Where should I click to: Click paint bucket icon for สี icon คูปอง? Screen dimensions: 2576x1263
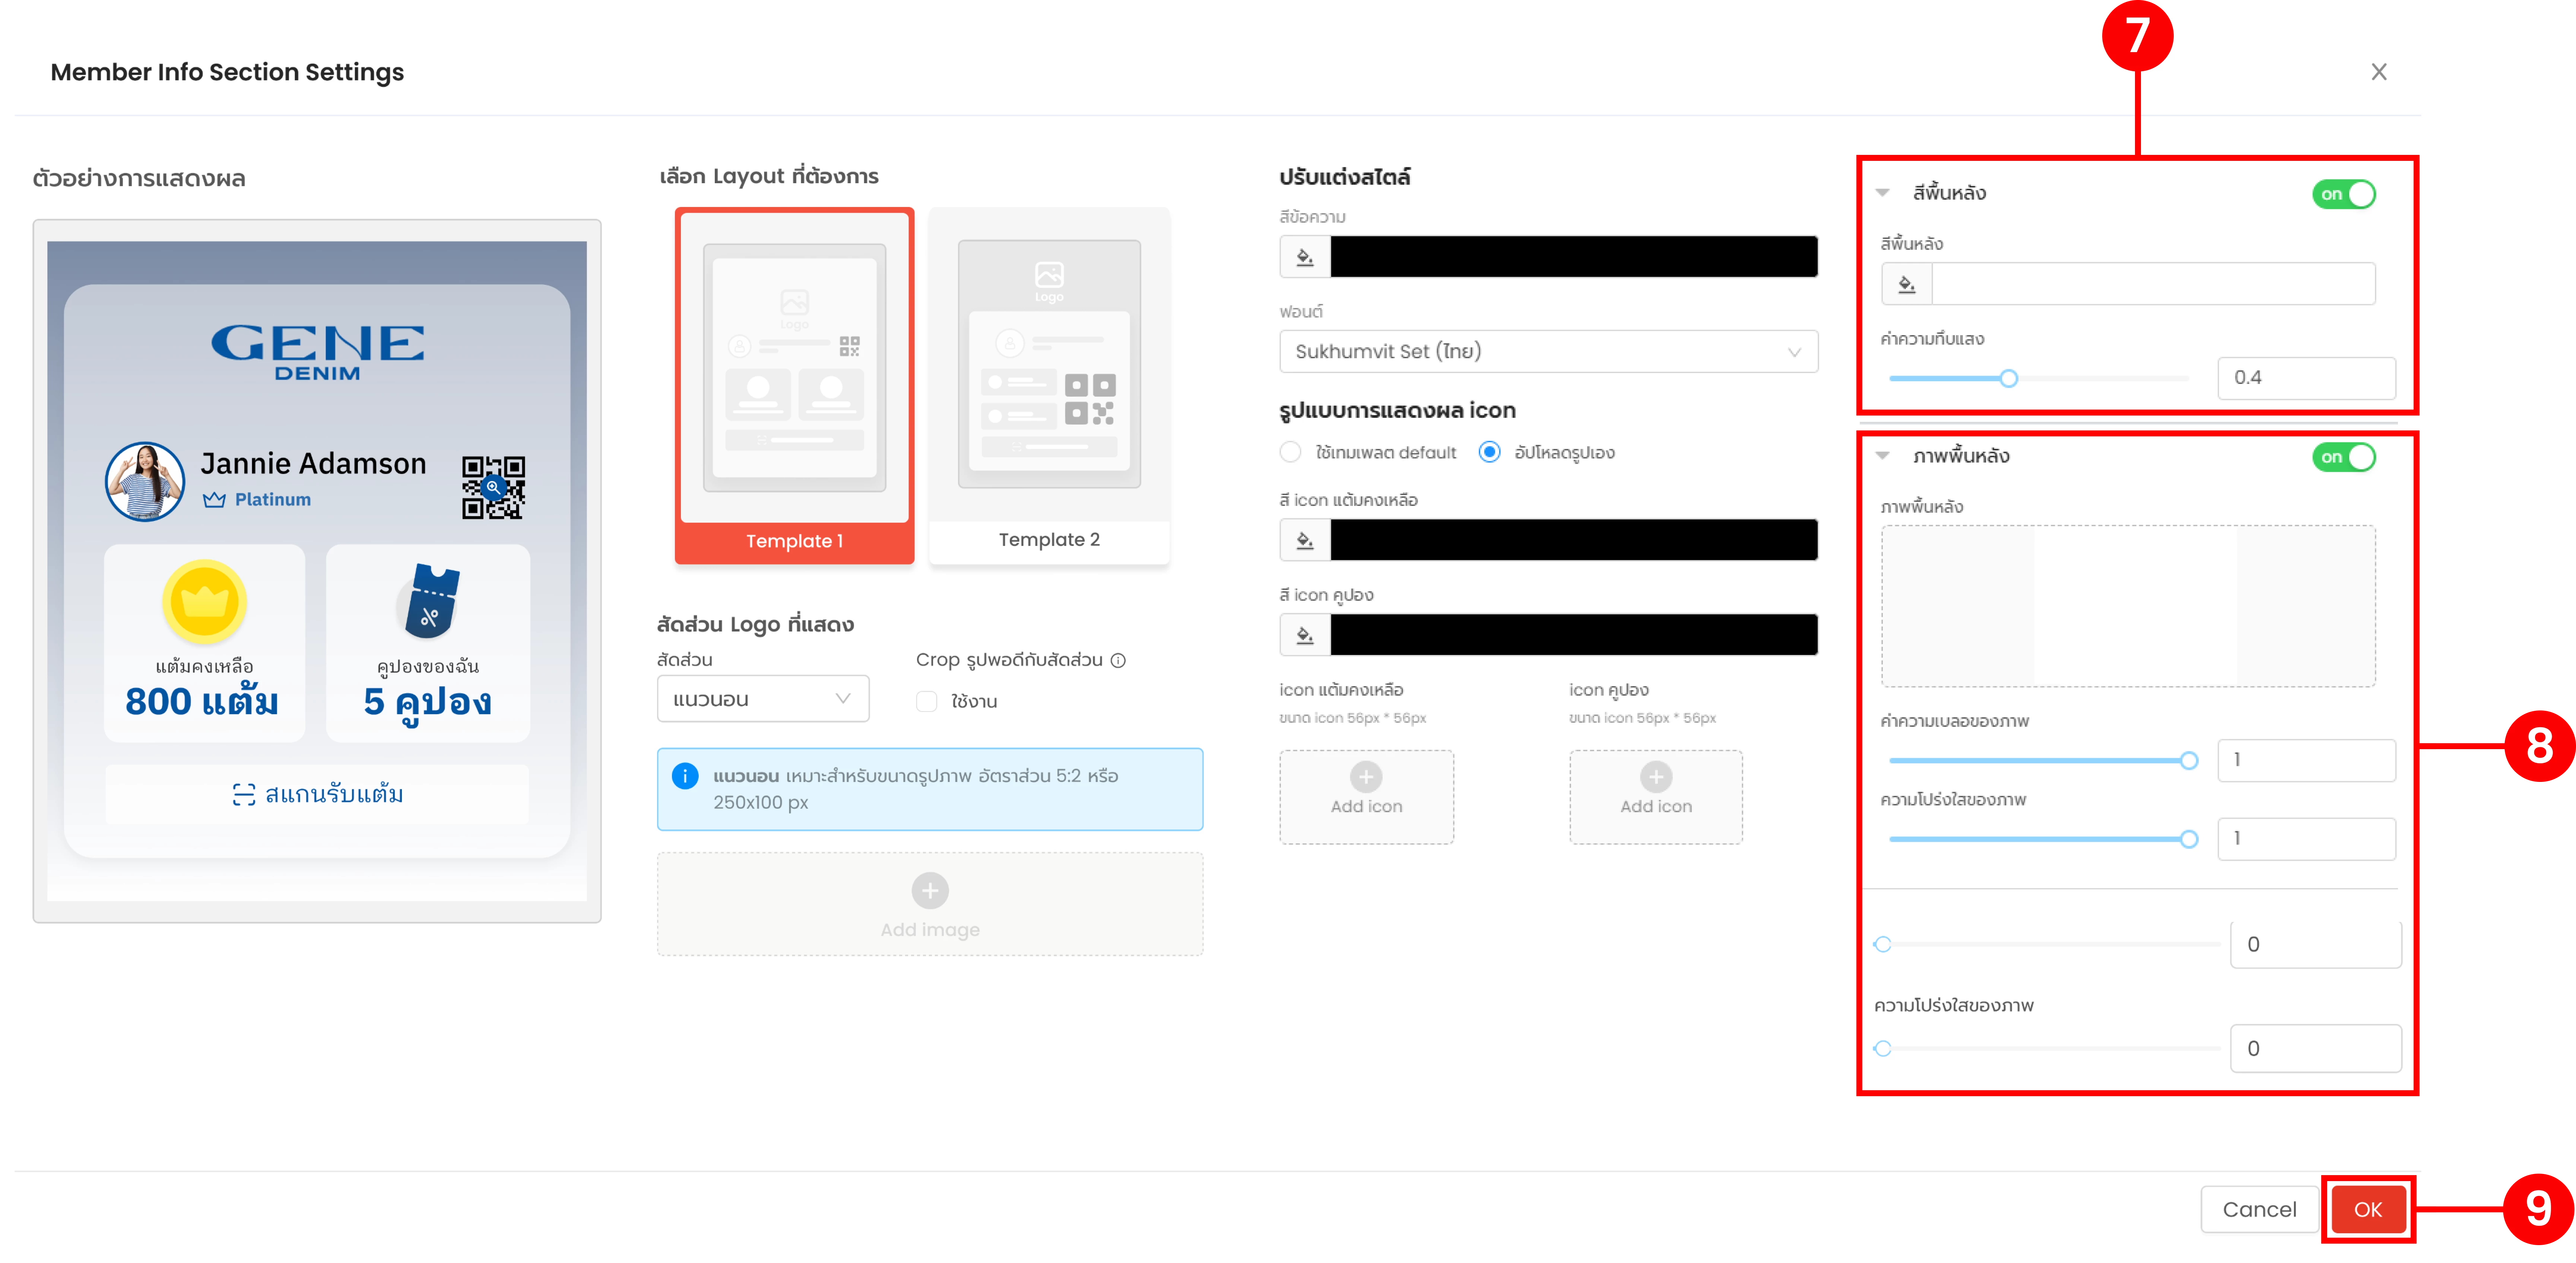click(1305, 635)
